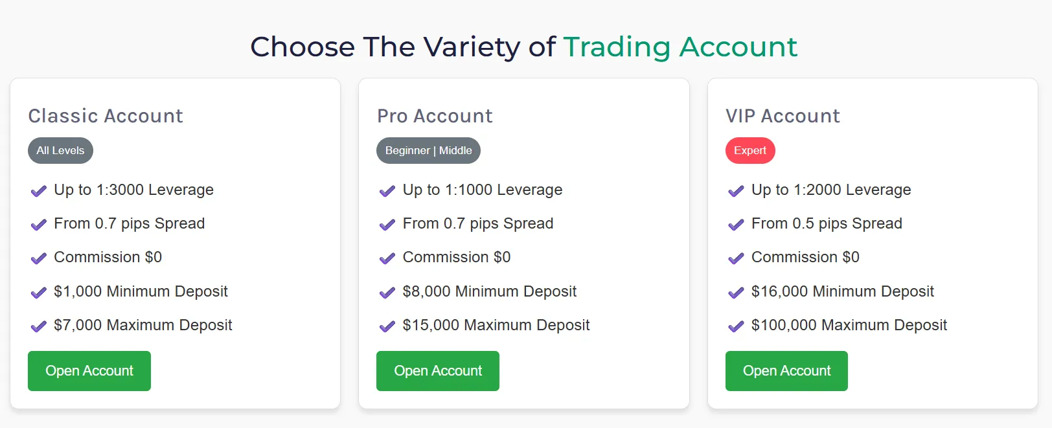Open Account under Pro Account
Viewport: 1052px width, 428px height.
click(438, 371)
